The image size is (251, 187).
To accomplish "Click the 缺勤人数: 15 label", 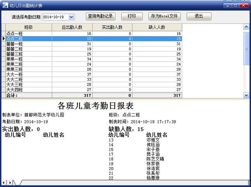I will click(x=126, y=129).
